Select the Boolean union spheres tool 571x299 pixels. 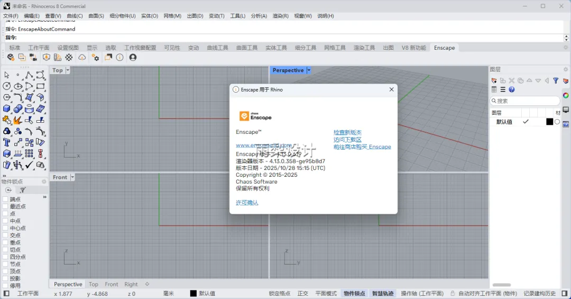coord(18,108)
